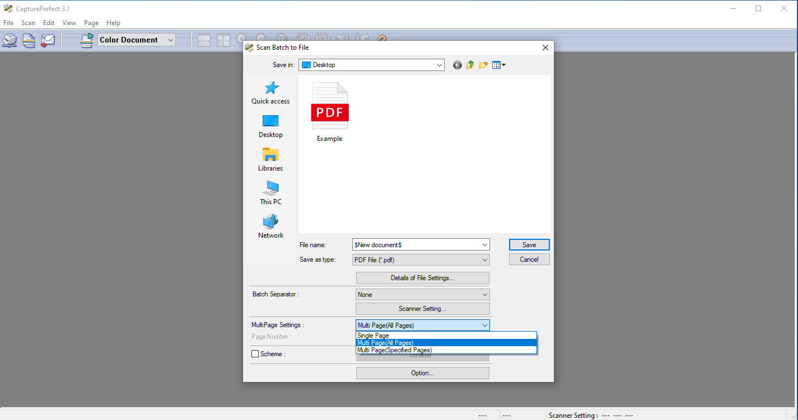This screenshot has width=798, height=420.
Task: Click the scan job start icon
Action: [x=87, y=40]
